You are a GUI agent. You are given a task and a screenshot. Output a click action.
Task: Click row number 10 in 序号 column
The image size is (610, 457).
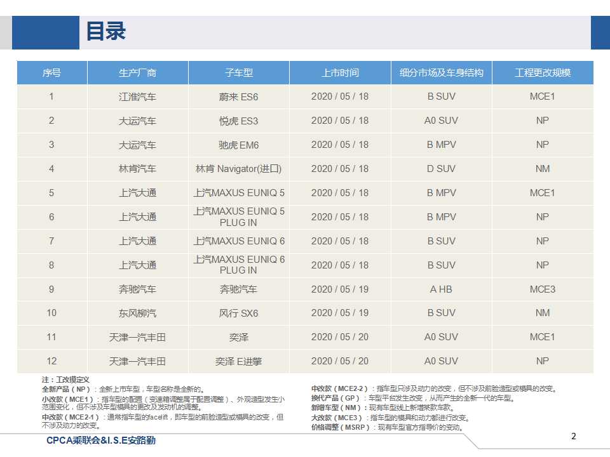51,313
